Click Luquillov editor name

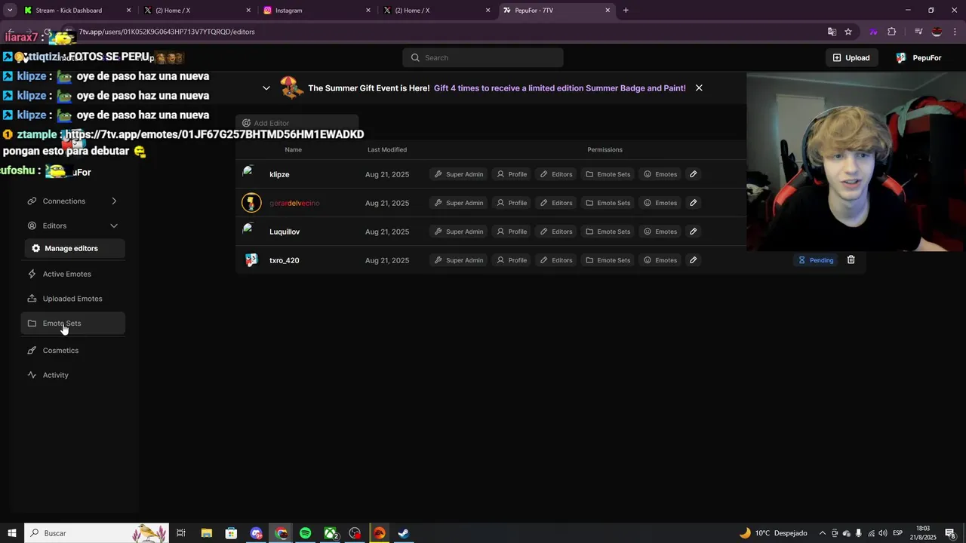(x=285, y=232)
